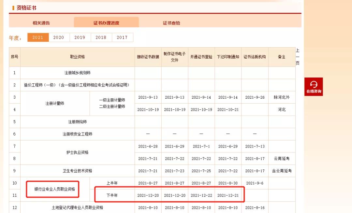Select year 2020 from the year filter

click(x=59, y=37)
